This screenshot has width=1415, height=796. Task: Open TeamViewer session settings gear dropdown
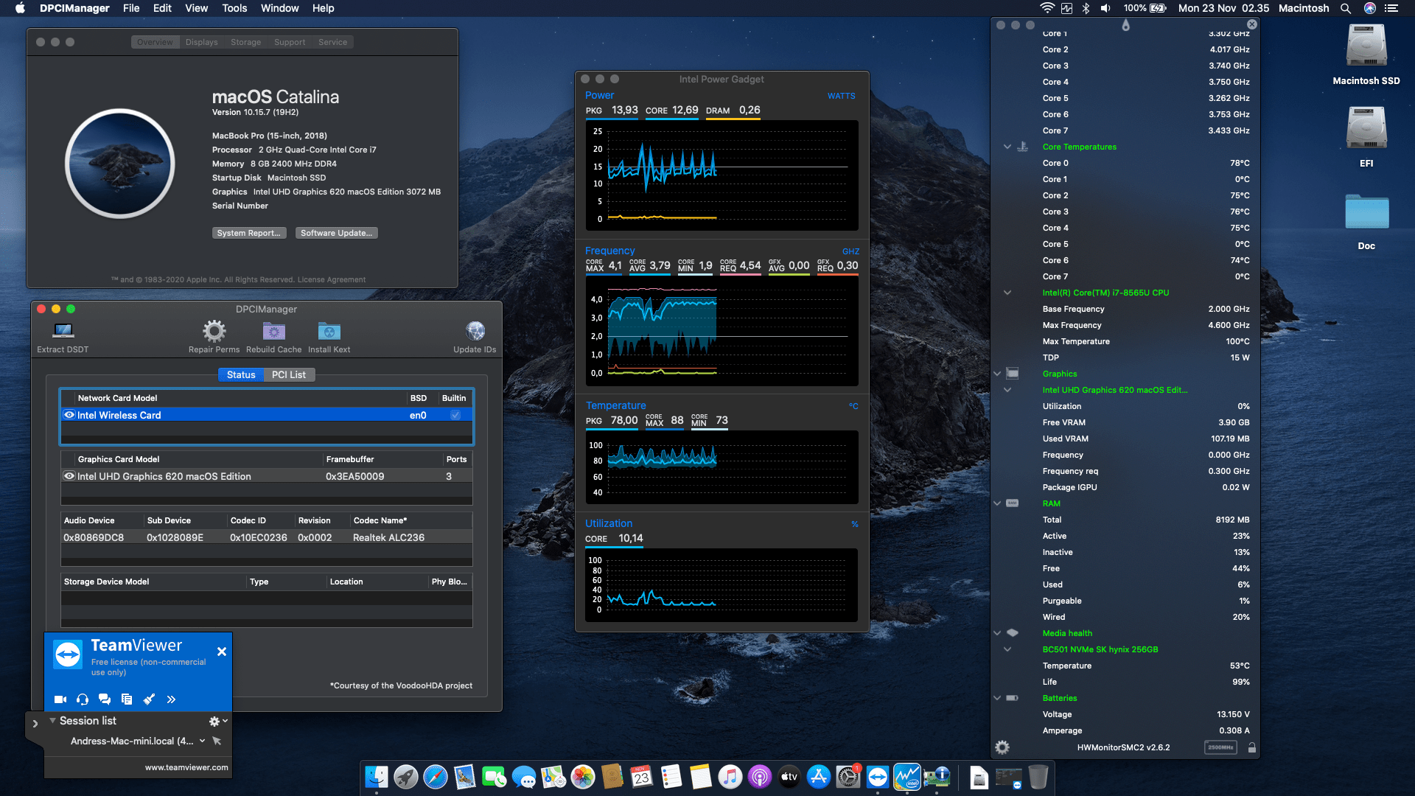(218, 722)
